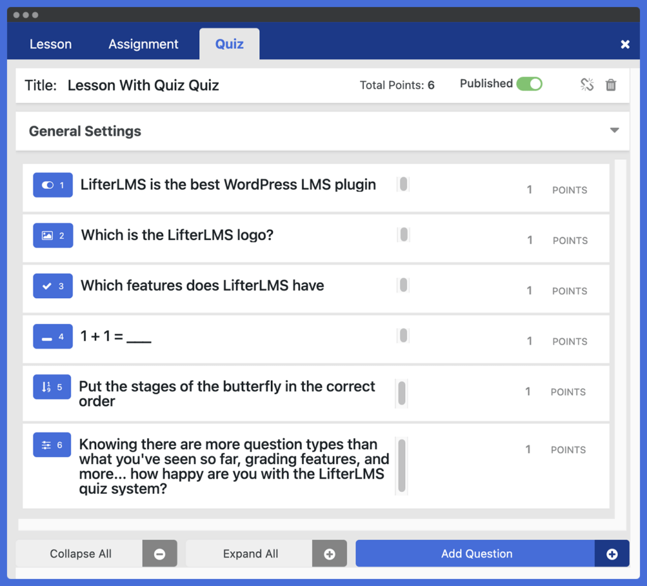Select the Quiz tab

(229, 44)
